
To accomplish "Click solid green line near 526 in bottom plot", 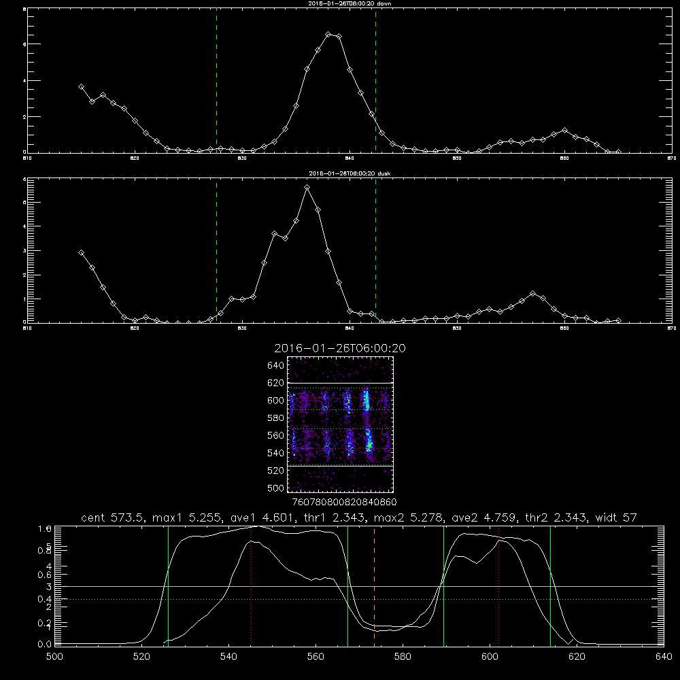I will point(168,585).
